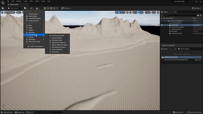Open the play options three-dot menu
The width and height of the screenshot is (203, 114).
57,8
